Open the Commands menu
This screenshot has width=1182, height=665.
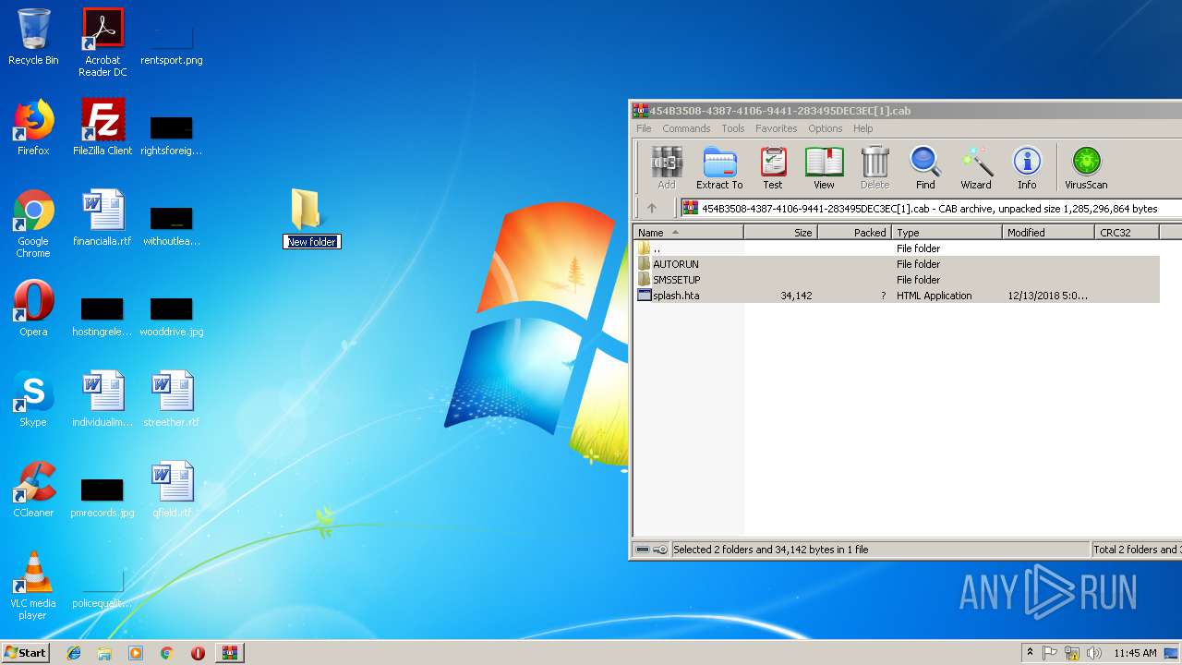(x=686, y=128)
